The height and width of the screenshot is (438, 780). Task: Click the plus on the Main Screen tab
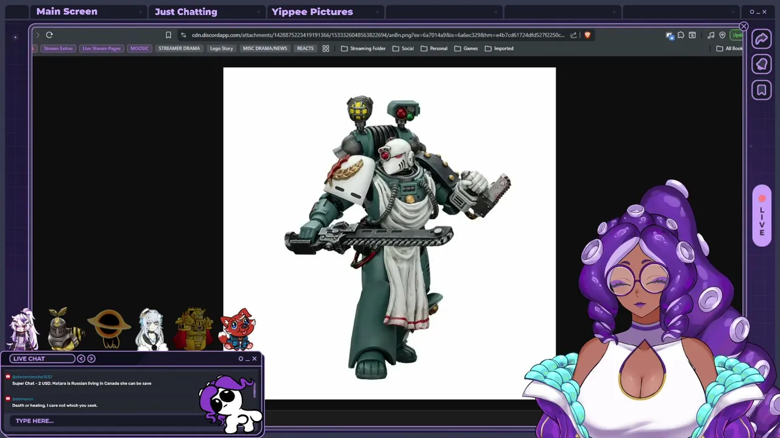pyautogui.click(x=140, y=12)
